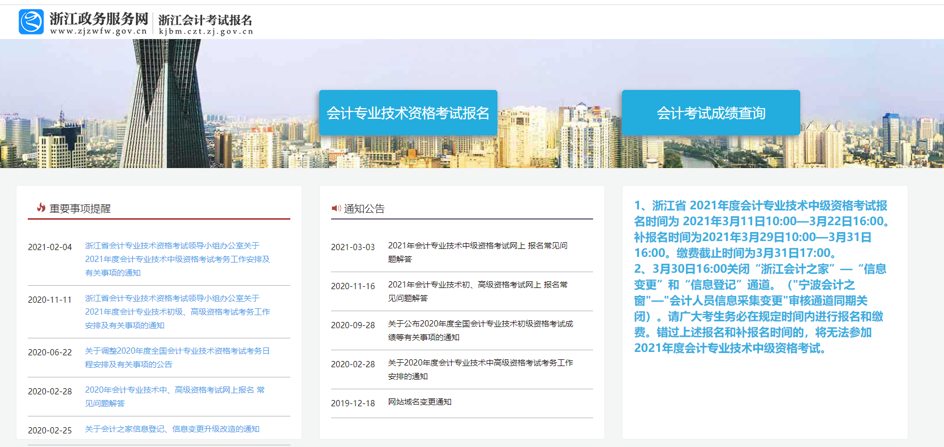Click the flame icon beside 重要事项提醒
Image resolution: width=944 pixels, height=447 pixels.
tap(41, 208)
